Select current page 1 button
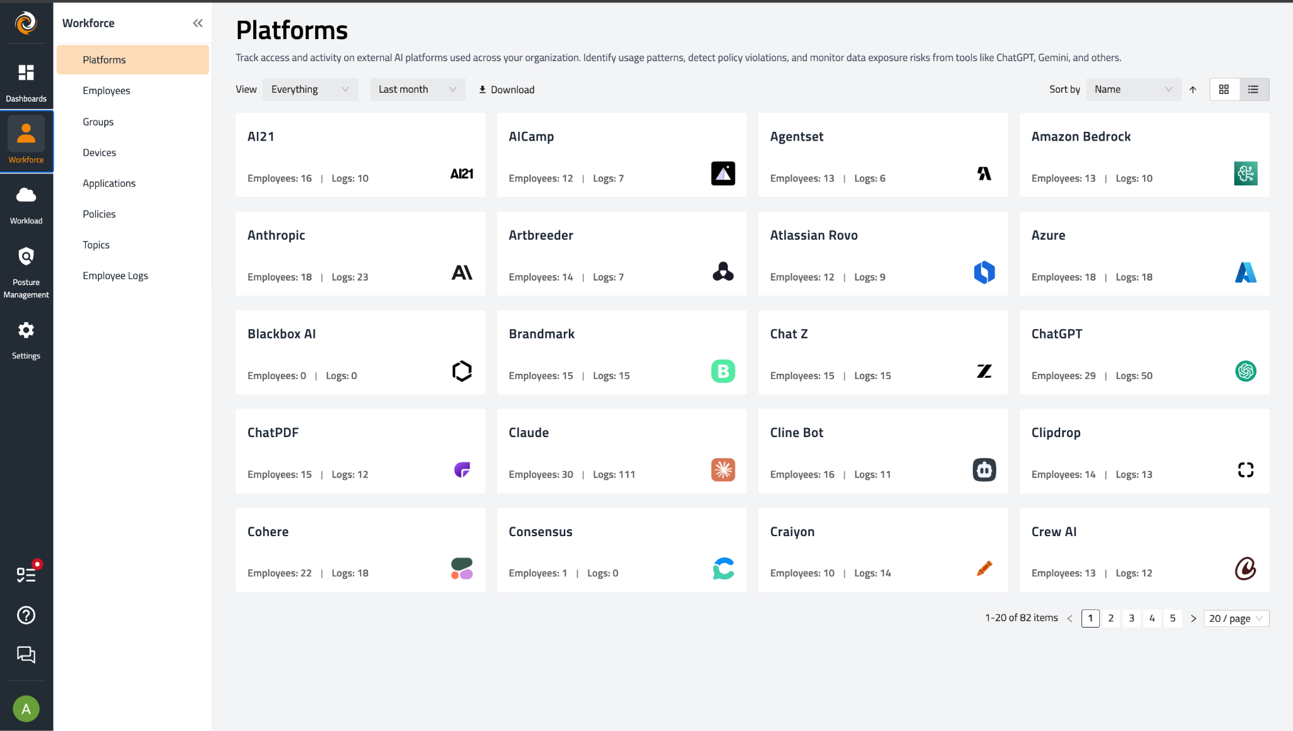 pos(1090,619)
